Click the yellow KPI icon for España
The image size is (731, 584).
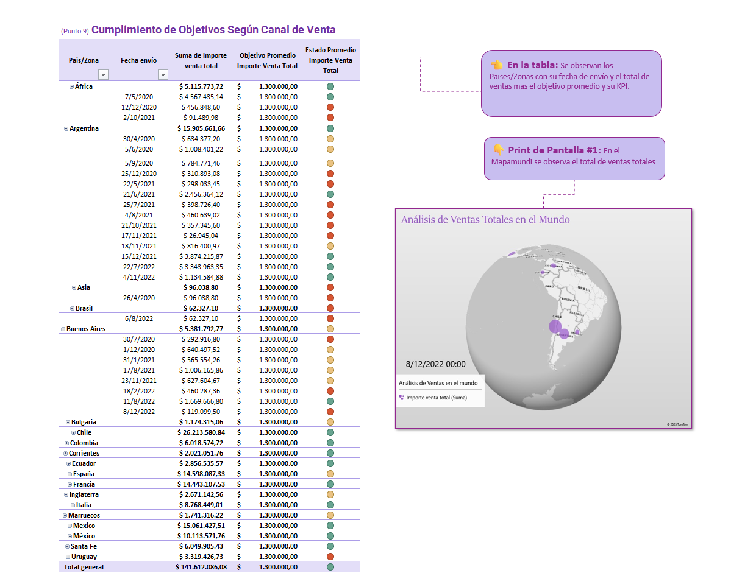pos(330,474)
